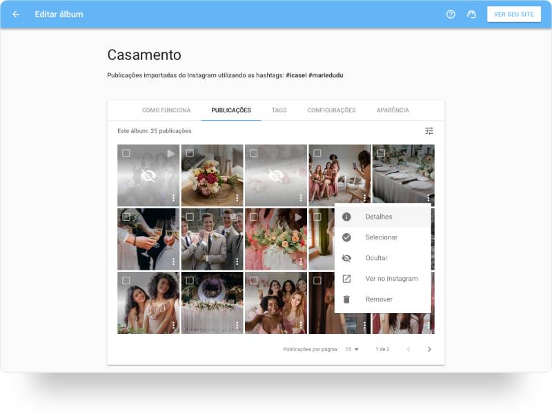Screen dimensions: 552x416
Task: Open the filter options icon above the photo grid
Action: click(428, 130)
